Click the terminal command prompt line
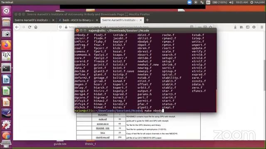This screenshot has height=149, width=266. coord(145,111)
